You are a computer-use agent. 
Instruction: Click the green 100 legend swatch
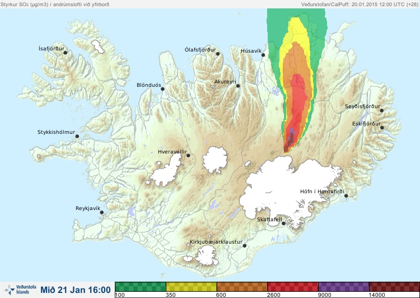(141, 287)
